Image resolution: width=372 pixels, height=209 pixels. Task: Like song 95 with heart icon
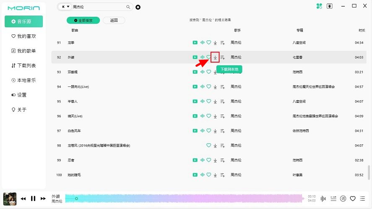click(208, 101)
